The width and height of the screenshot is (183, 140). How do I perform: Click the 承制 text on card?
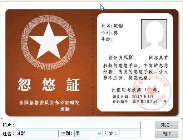tap(65, 109)
